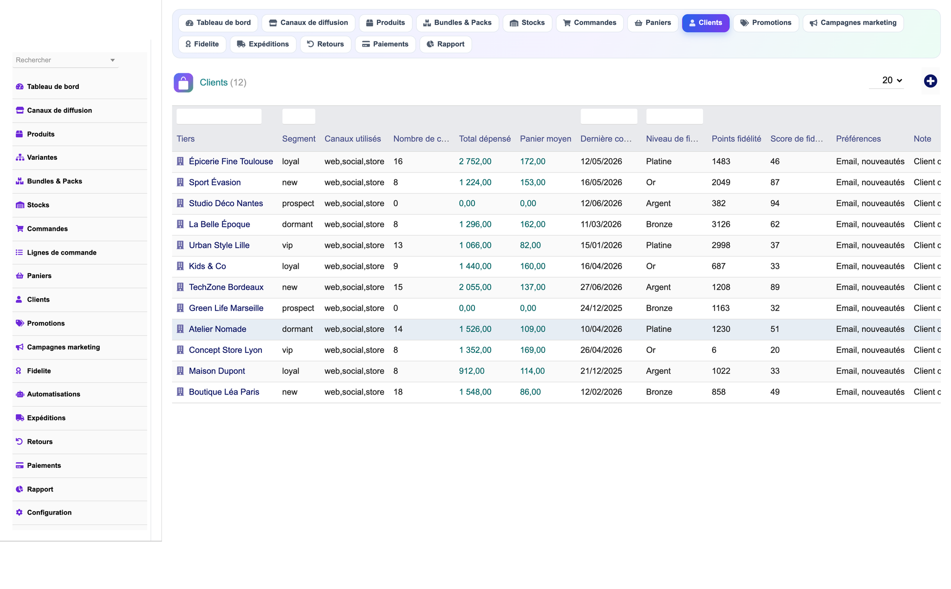Image resolution: width=951 pixels, height=589 pixels.
Task: Switch to the Paniers top tab
Action: 652,23
